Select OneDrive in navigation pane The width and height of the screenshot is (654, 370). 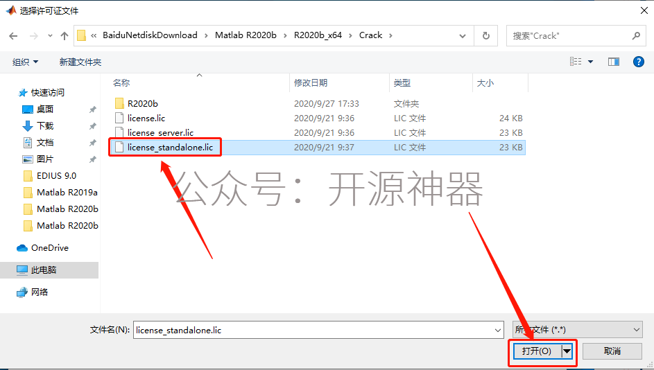[x=50, y=248]
